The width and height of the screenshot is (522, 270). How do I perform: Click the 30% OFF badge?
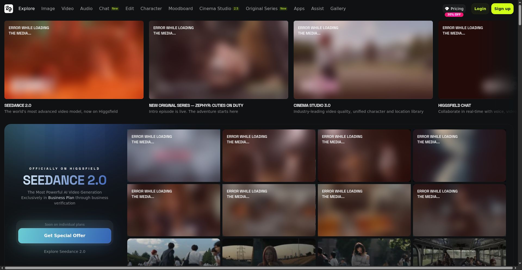tap(454, 15)
